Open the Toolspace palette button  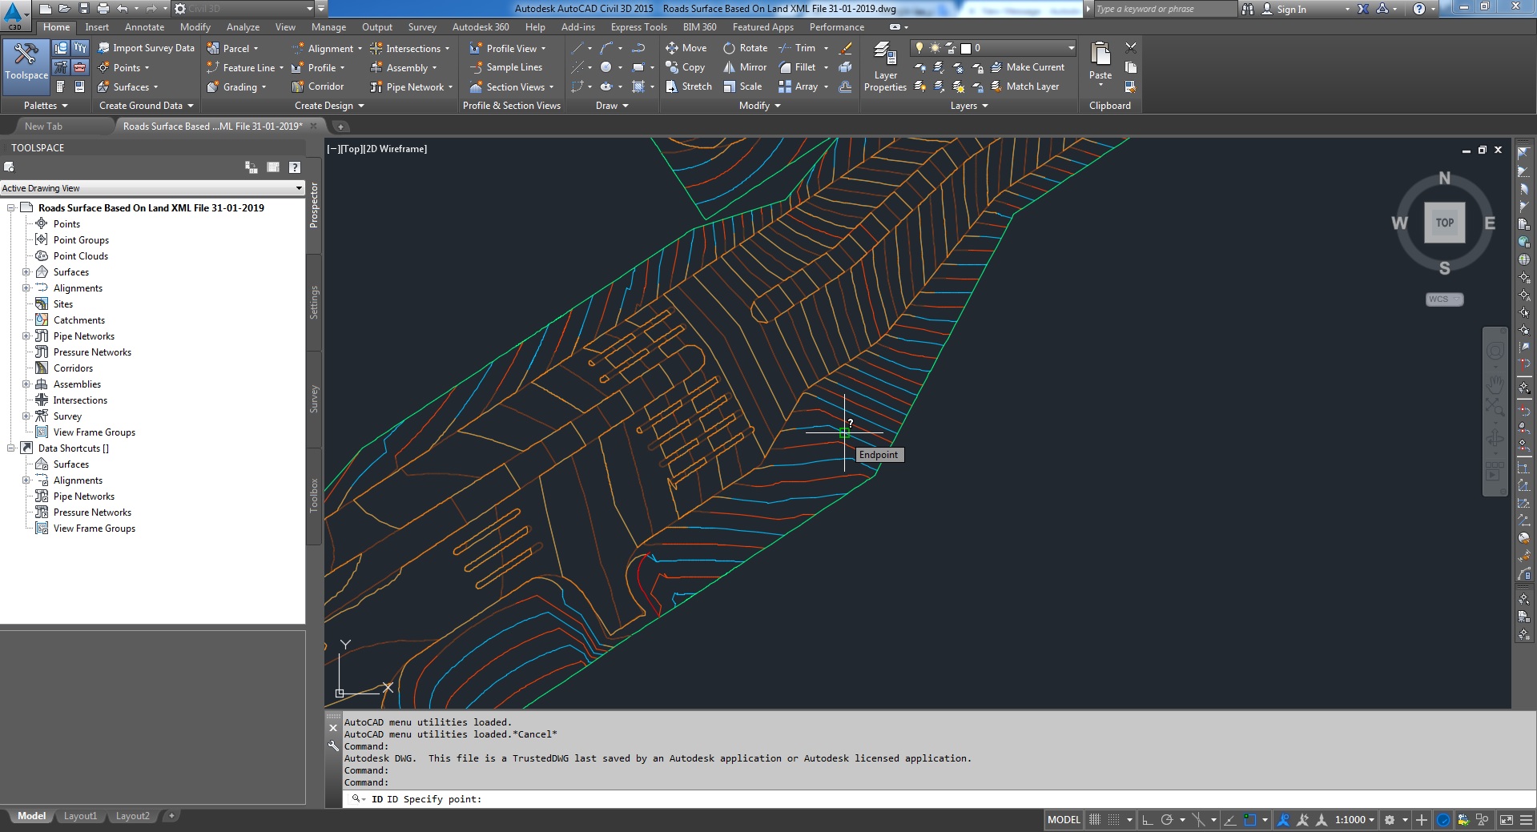tap(26, 62)
